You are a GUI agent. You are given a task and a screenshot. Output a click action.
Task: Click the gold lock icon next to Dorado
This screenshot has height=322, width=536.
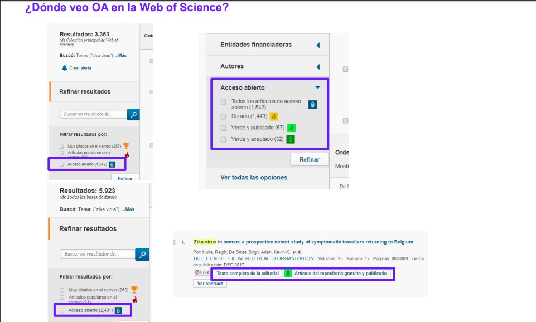pos(273,116)
